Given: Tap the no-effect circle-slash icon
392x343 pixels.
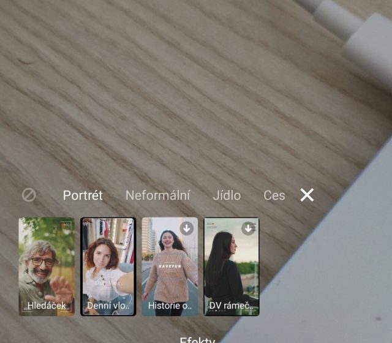Looking at the screenshot, I should tap(29, 195).
